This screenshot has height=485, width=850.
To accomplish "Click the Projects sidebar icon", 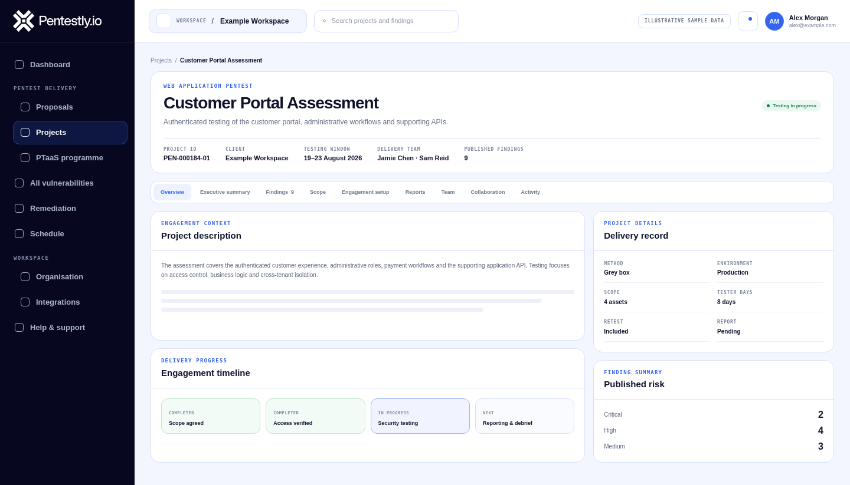I will point(25,133).
